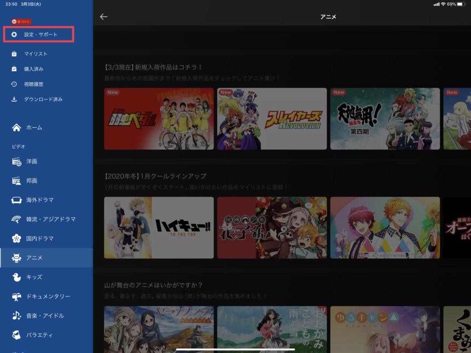The width and height of the screenshot is (471, 353).
Task: Click the 視聴履歴 clock icon
Action: (14, 84)
